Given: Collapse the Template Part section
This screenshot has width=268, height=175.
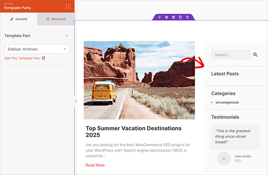Looking at the screenshot, I should [x=67, y=35].
